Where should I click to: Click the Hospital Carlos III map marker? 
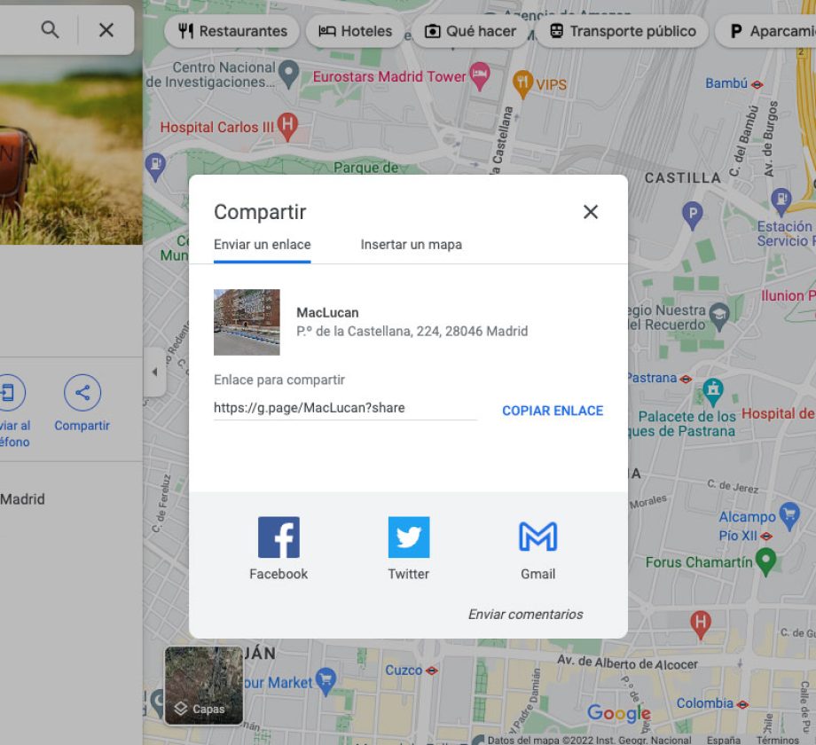[x=287, y=126]
